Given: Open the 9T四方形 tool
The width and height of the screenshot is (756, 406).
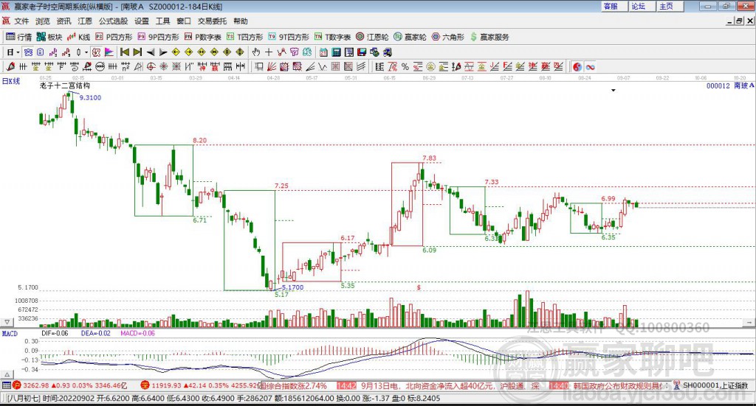Looking at the screenshot, I should 289,37.
